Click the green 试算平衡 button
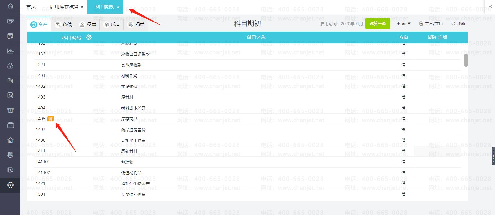495x215 pixels. pos(378,24)
